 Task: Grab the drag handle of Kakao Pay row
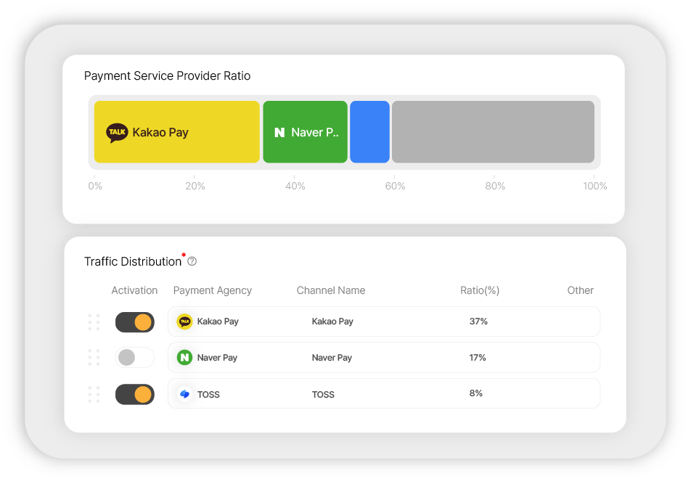point(94,322)
